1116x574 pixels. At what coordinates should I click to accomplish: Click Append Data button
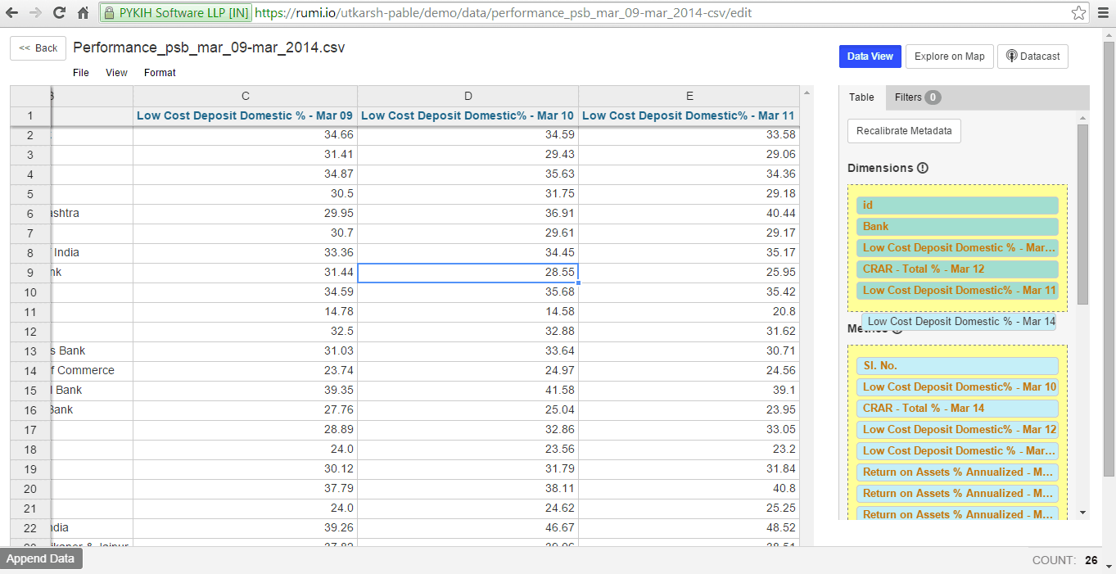(x=41, y=559)
